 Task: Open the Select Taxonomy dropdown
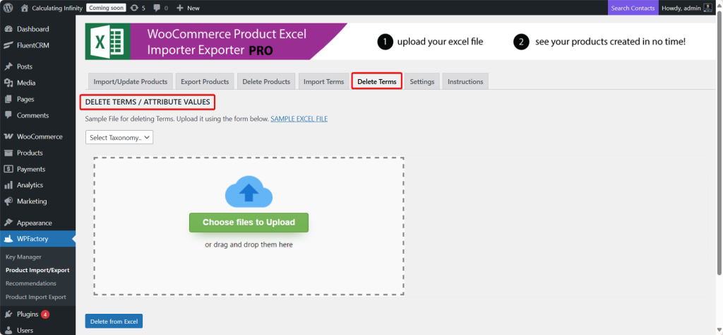[119, 138]
